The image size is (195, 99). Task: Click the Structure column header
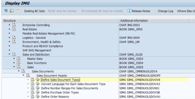click(60, 21)
